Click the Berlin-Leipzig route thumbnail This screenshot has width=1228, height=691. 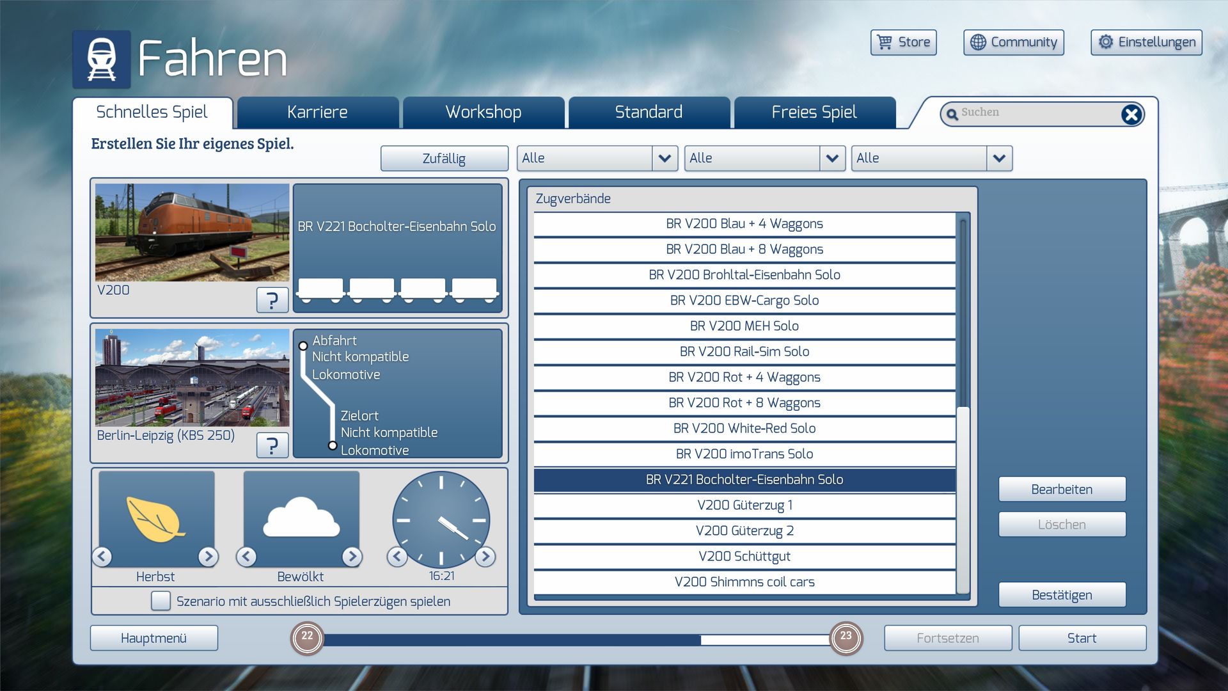coord(193,377)
